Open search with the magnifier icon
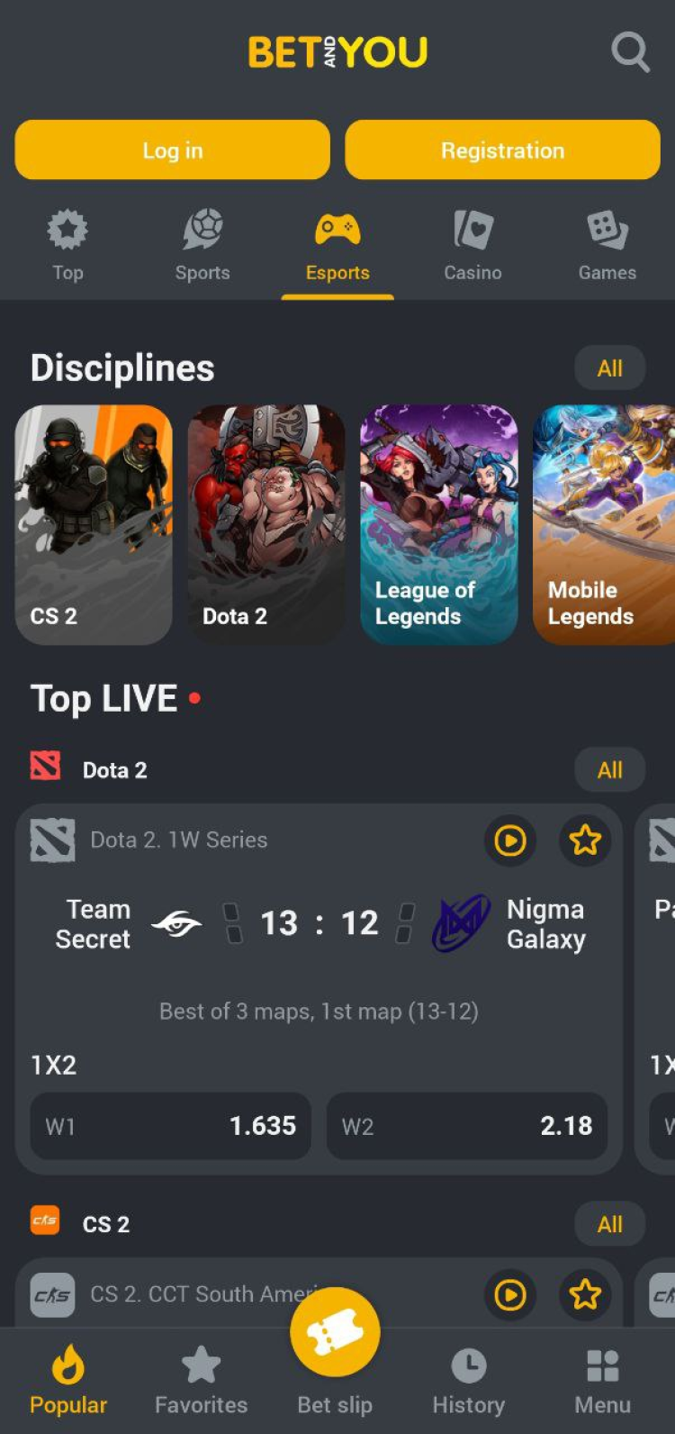The height and width of the screenshot is (1434, 675). [x=630, y=52]
